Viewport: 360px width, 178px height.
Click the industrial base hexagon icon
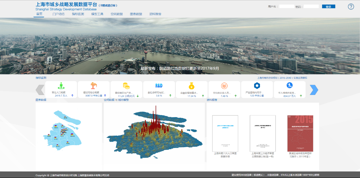pos(257,86)
